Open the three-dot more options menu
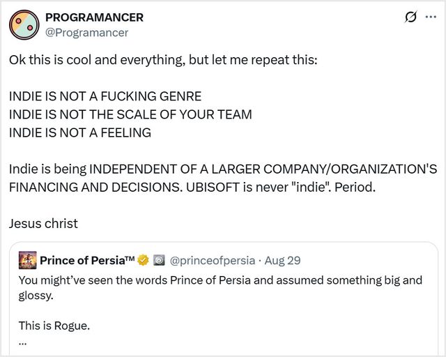This screenshot has height=357, width=446. coord(431,17)
